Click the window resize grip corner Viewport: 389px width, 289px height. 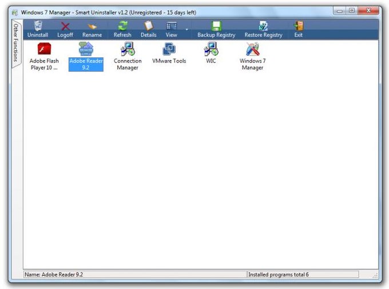375,275
